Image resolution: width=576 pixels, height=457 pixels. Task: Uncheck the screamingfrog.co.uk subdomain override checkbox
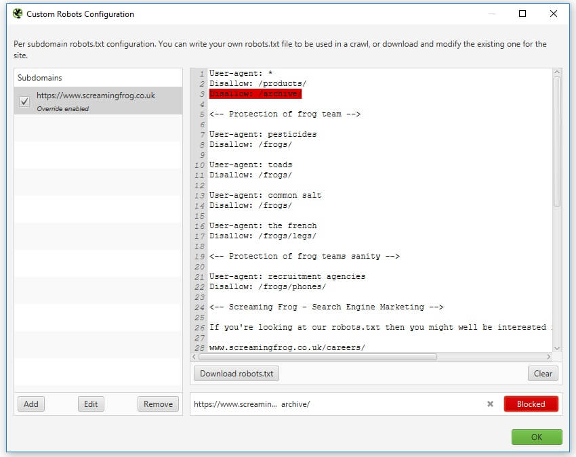point(24,102)
